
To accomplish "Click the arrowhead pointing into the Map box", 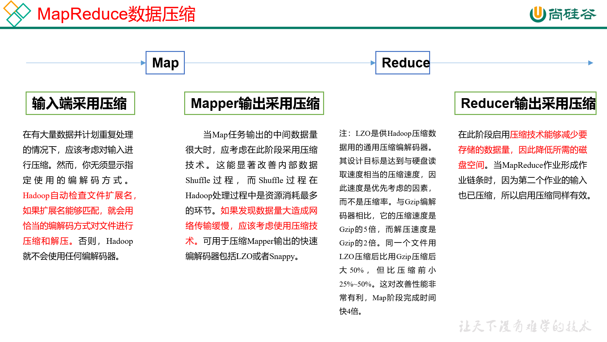I will click(x=143, y=63).
